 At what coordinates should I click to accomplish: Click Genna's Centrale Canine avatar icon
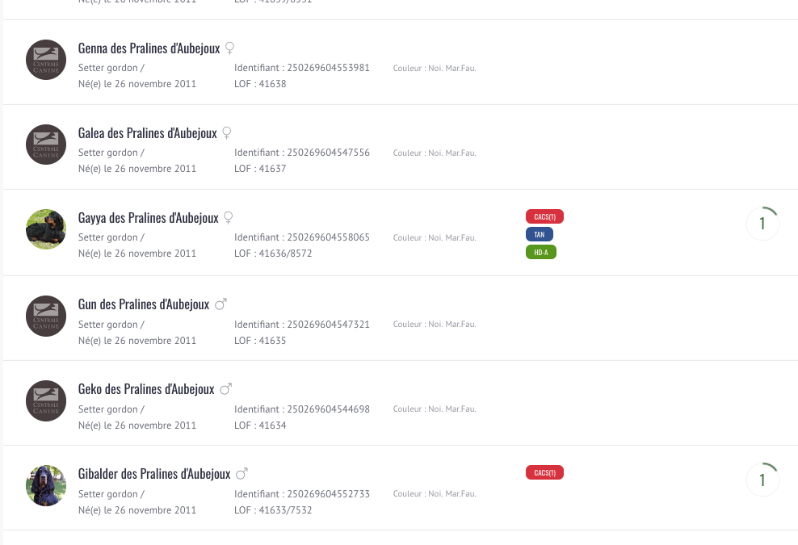pyautogui.click(x=46, y=60)
